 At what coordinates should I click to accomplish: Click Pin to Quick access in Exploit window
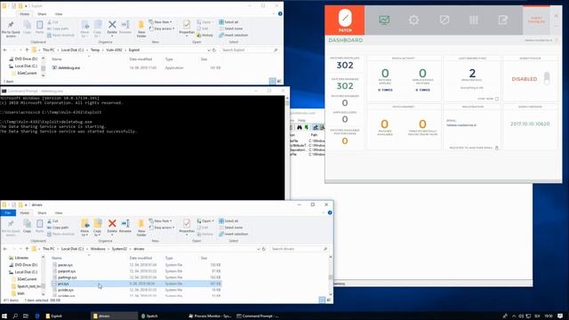pos(11,28)
